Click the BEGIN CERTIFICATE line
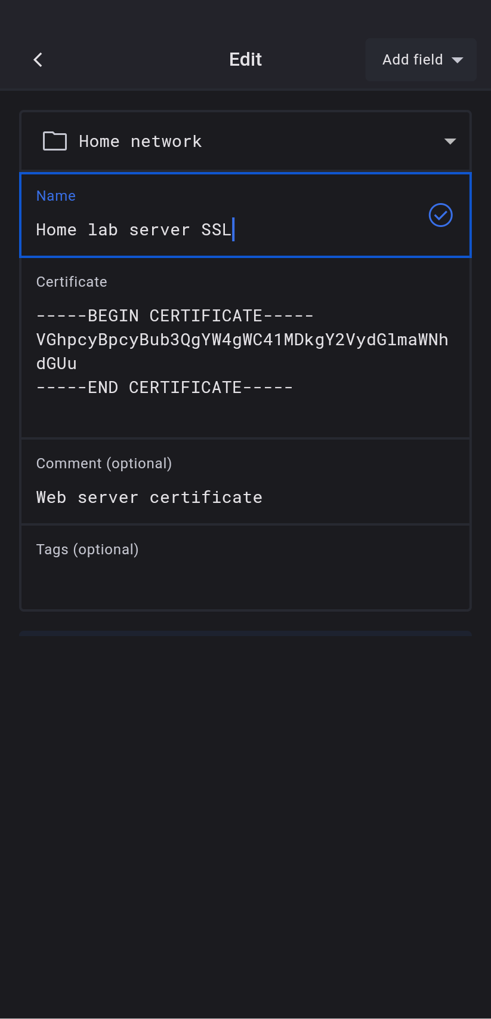491x1019 pixels. pos(175,316)
